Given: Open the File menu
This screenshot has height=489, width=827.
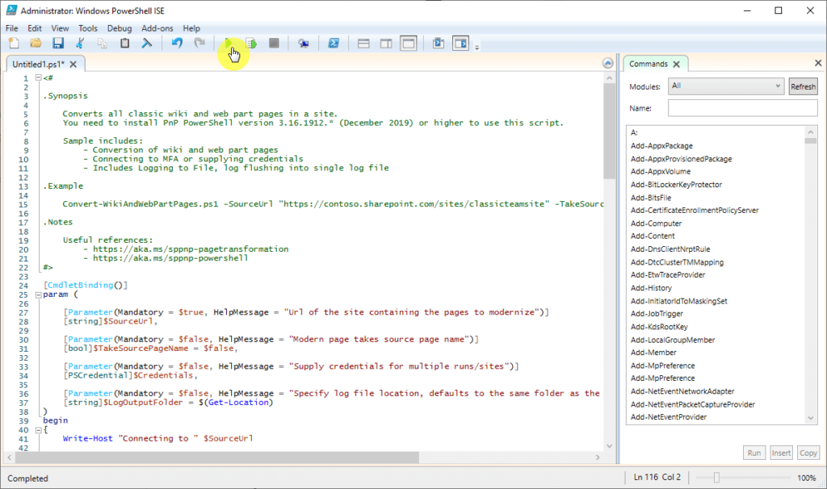Looking at the screenshot, I should (11, 28).
